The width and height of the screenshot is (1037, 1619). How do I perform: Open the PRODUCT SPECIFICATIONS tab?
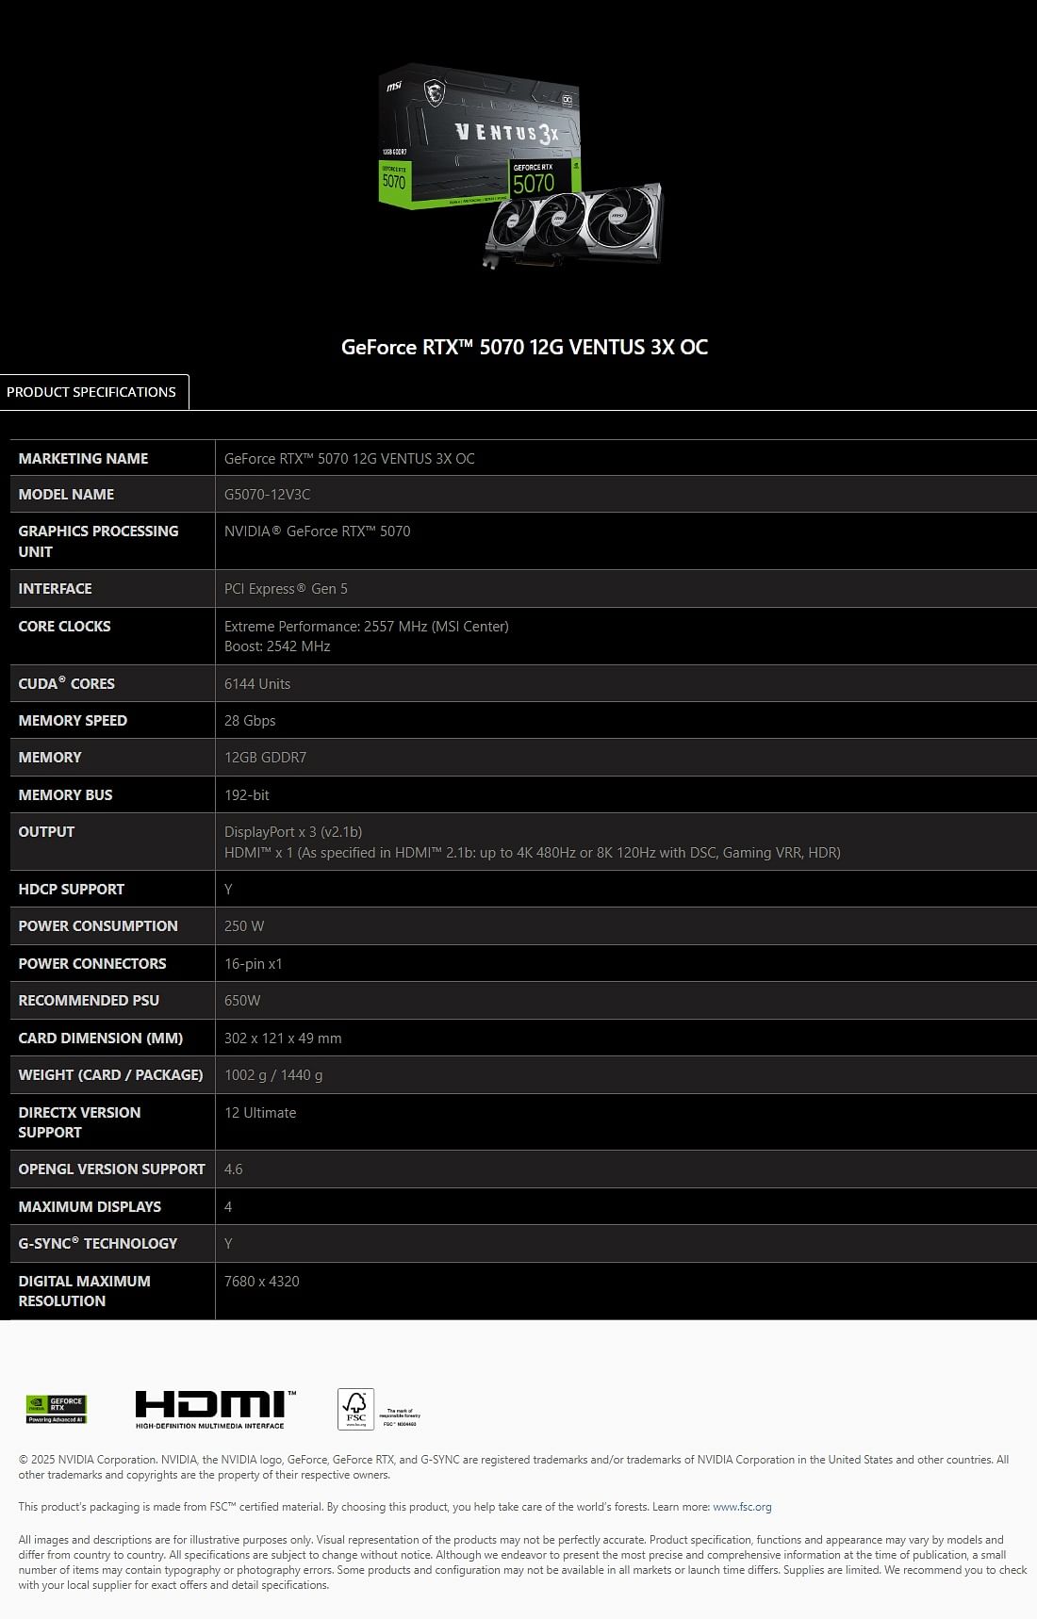point(91,392)
